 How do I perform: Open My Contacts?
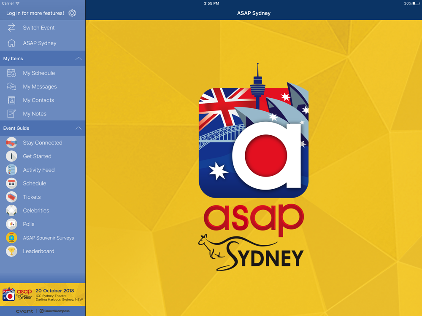pos(43,100)
